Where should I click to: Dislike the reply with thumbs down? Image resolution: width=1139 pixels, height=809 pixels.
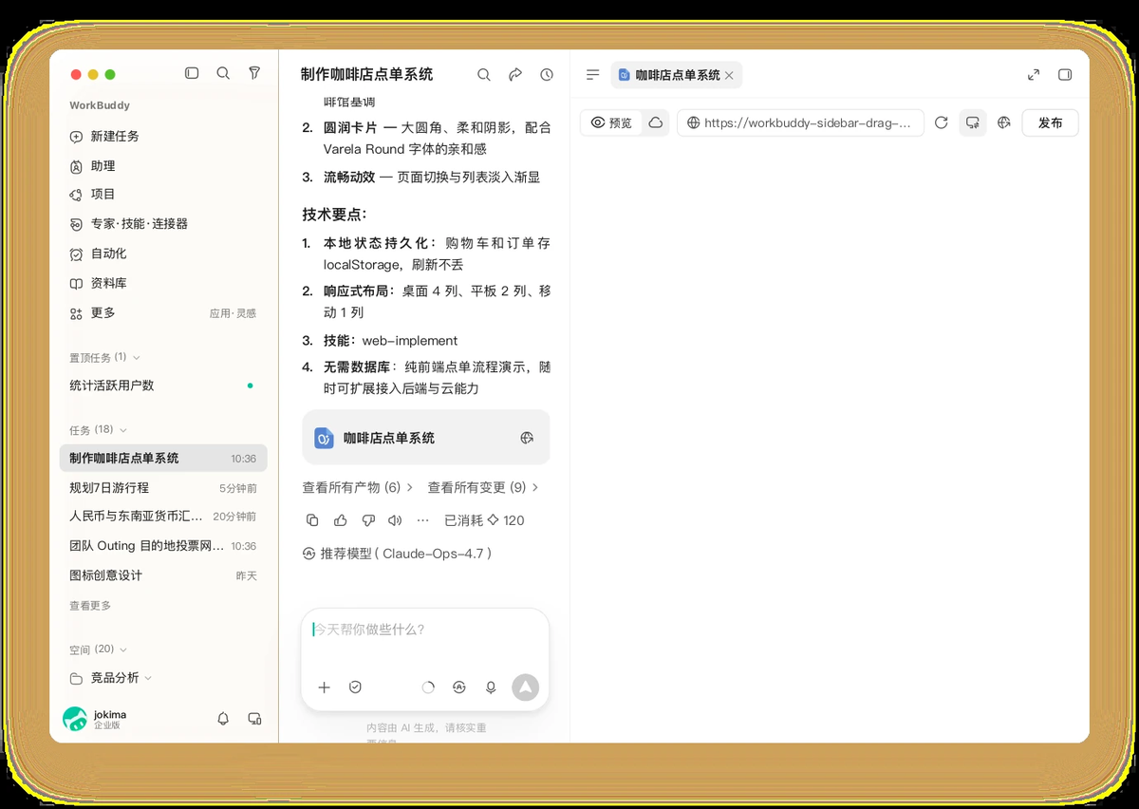click(x=368, y=520)
